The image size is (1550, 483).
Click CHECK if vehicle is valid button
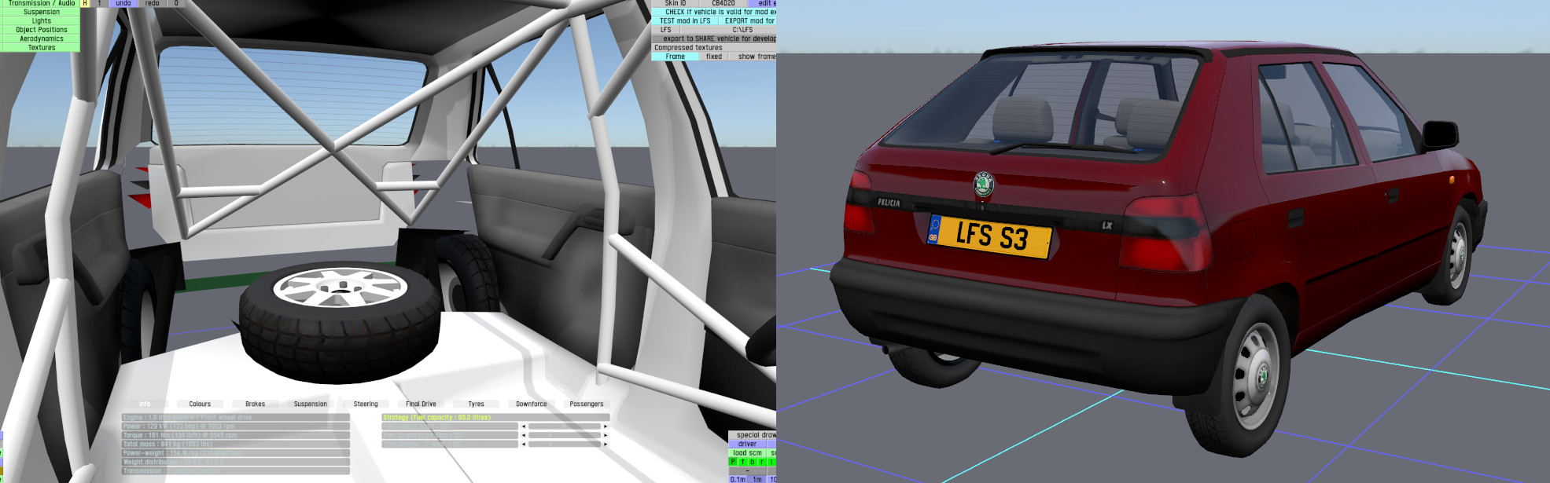coord(714,12)
